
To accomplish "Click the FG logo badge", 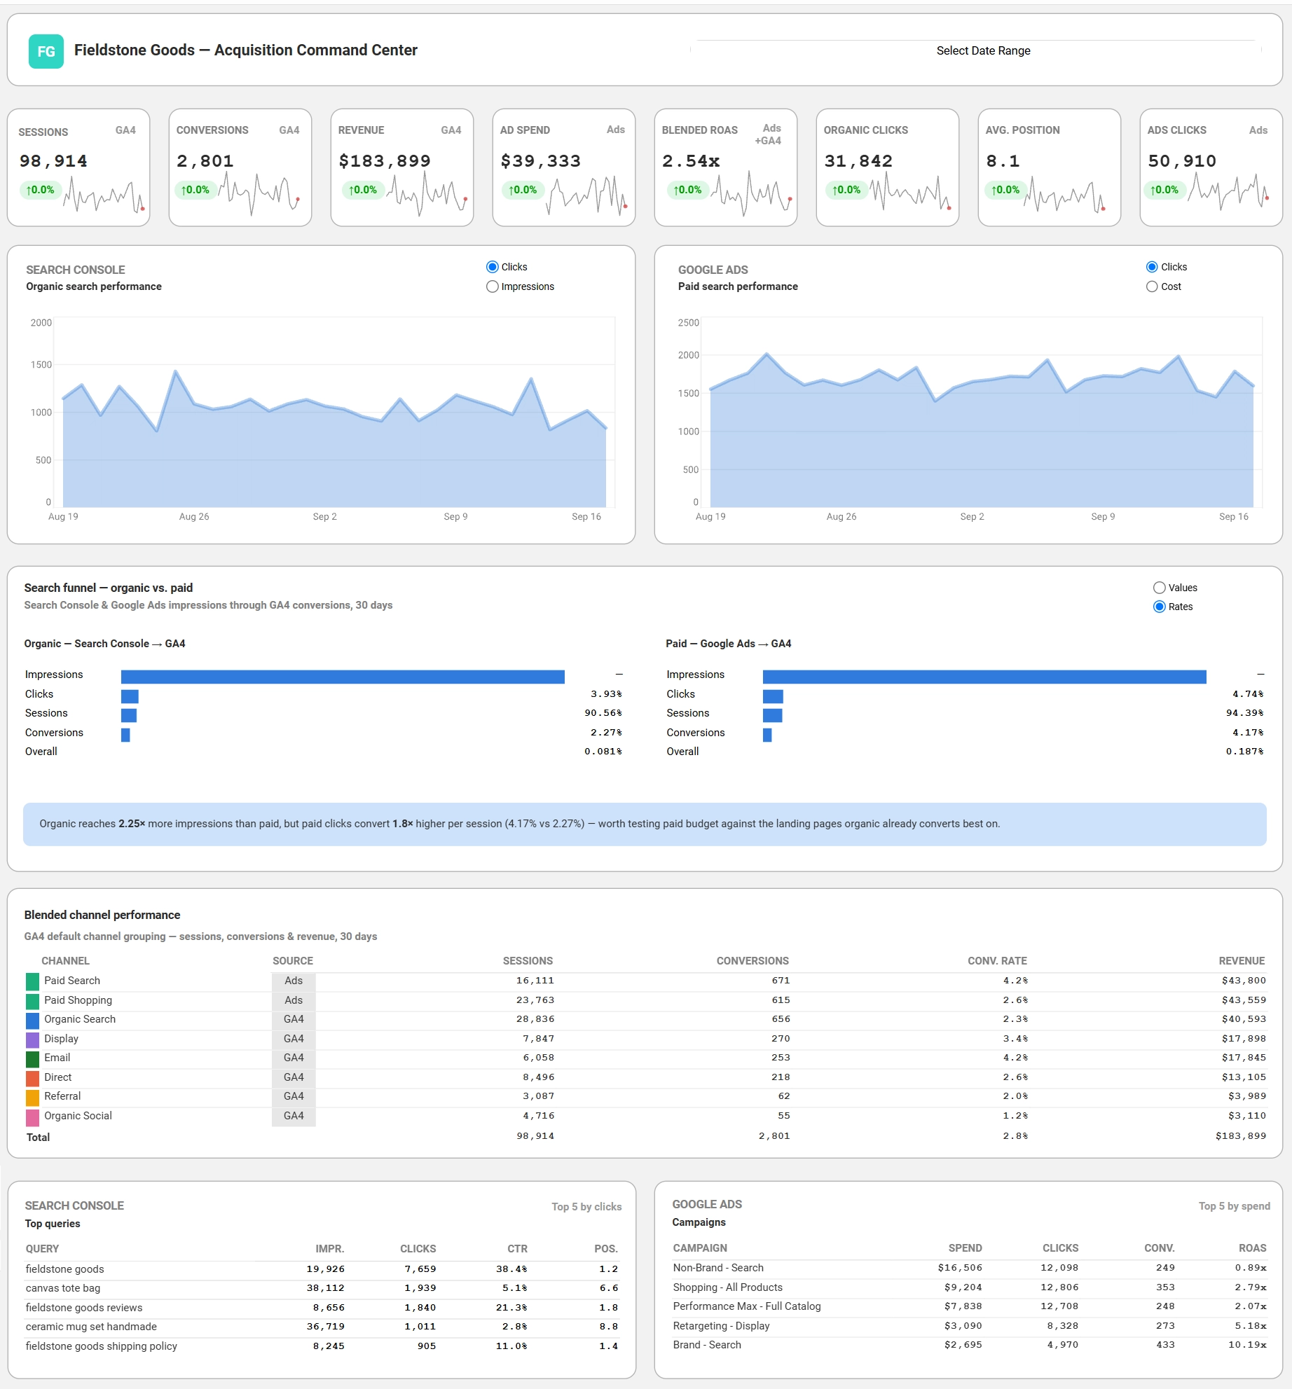I will click(46, 51).
